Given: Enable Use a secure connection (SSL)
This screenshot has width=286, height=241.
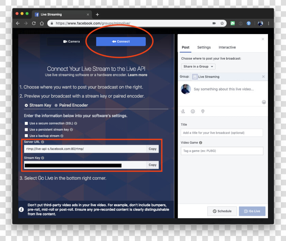Looking at the screenshot, I should click(x=26, y=124).
